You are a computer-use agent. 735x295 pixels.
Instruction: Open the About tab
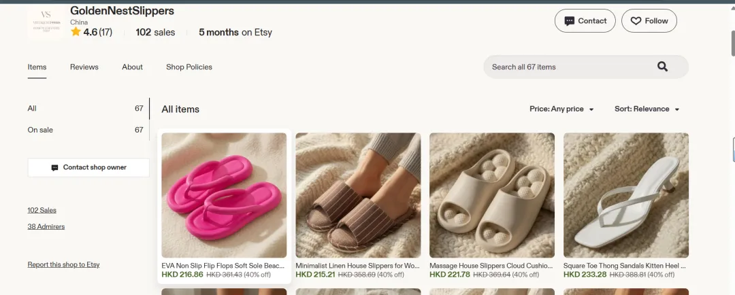(x=132, y=67)
